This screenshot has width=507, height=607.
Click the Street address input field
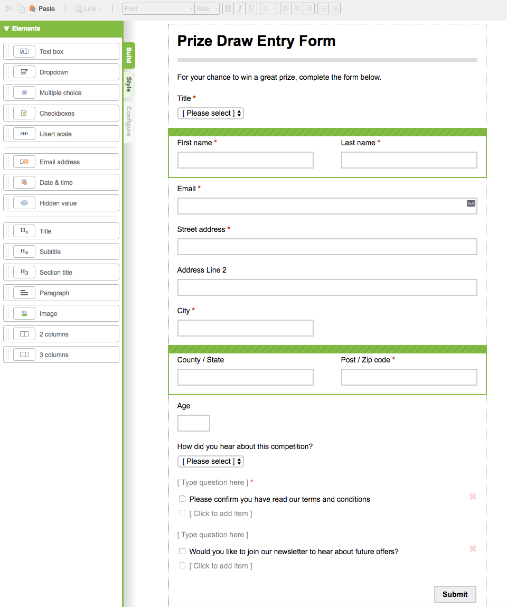[327, 247]
